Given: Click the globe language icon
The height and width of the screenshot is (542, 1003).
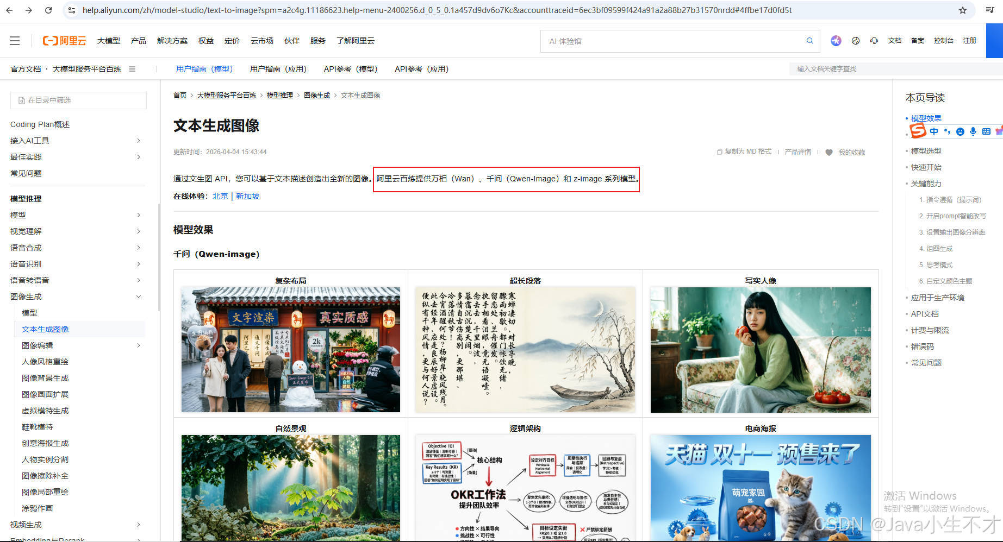Looking at the screenshot, I should pyautogui.click(x=856, y=41).
